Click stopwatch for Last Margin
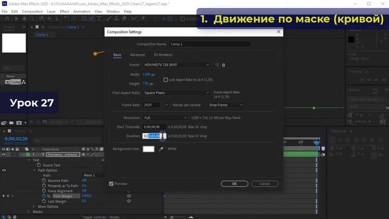 44,201
